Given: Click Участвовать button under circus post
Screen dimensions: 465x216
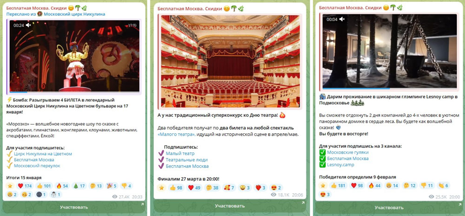Looking at the screenshot, I should point(74,207).
